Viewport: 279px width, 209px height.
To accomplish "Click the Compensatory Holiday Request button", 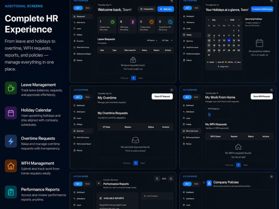I will point(262,9).
